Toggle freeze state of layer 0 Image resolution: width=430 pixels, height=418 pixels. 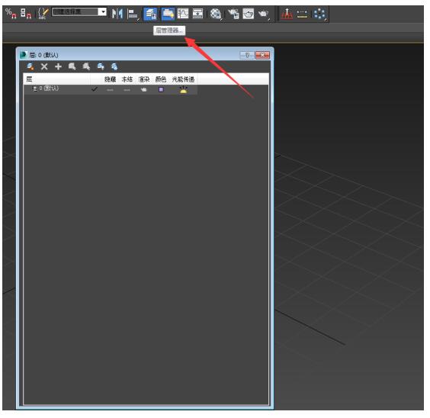tap(127, 90)
